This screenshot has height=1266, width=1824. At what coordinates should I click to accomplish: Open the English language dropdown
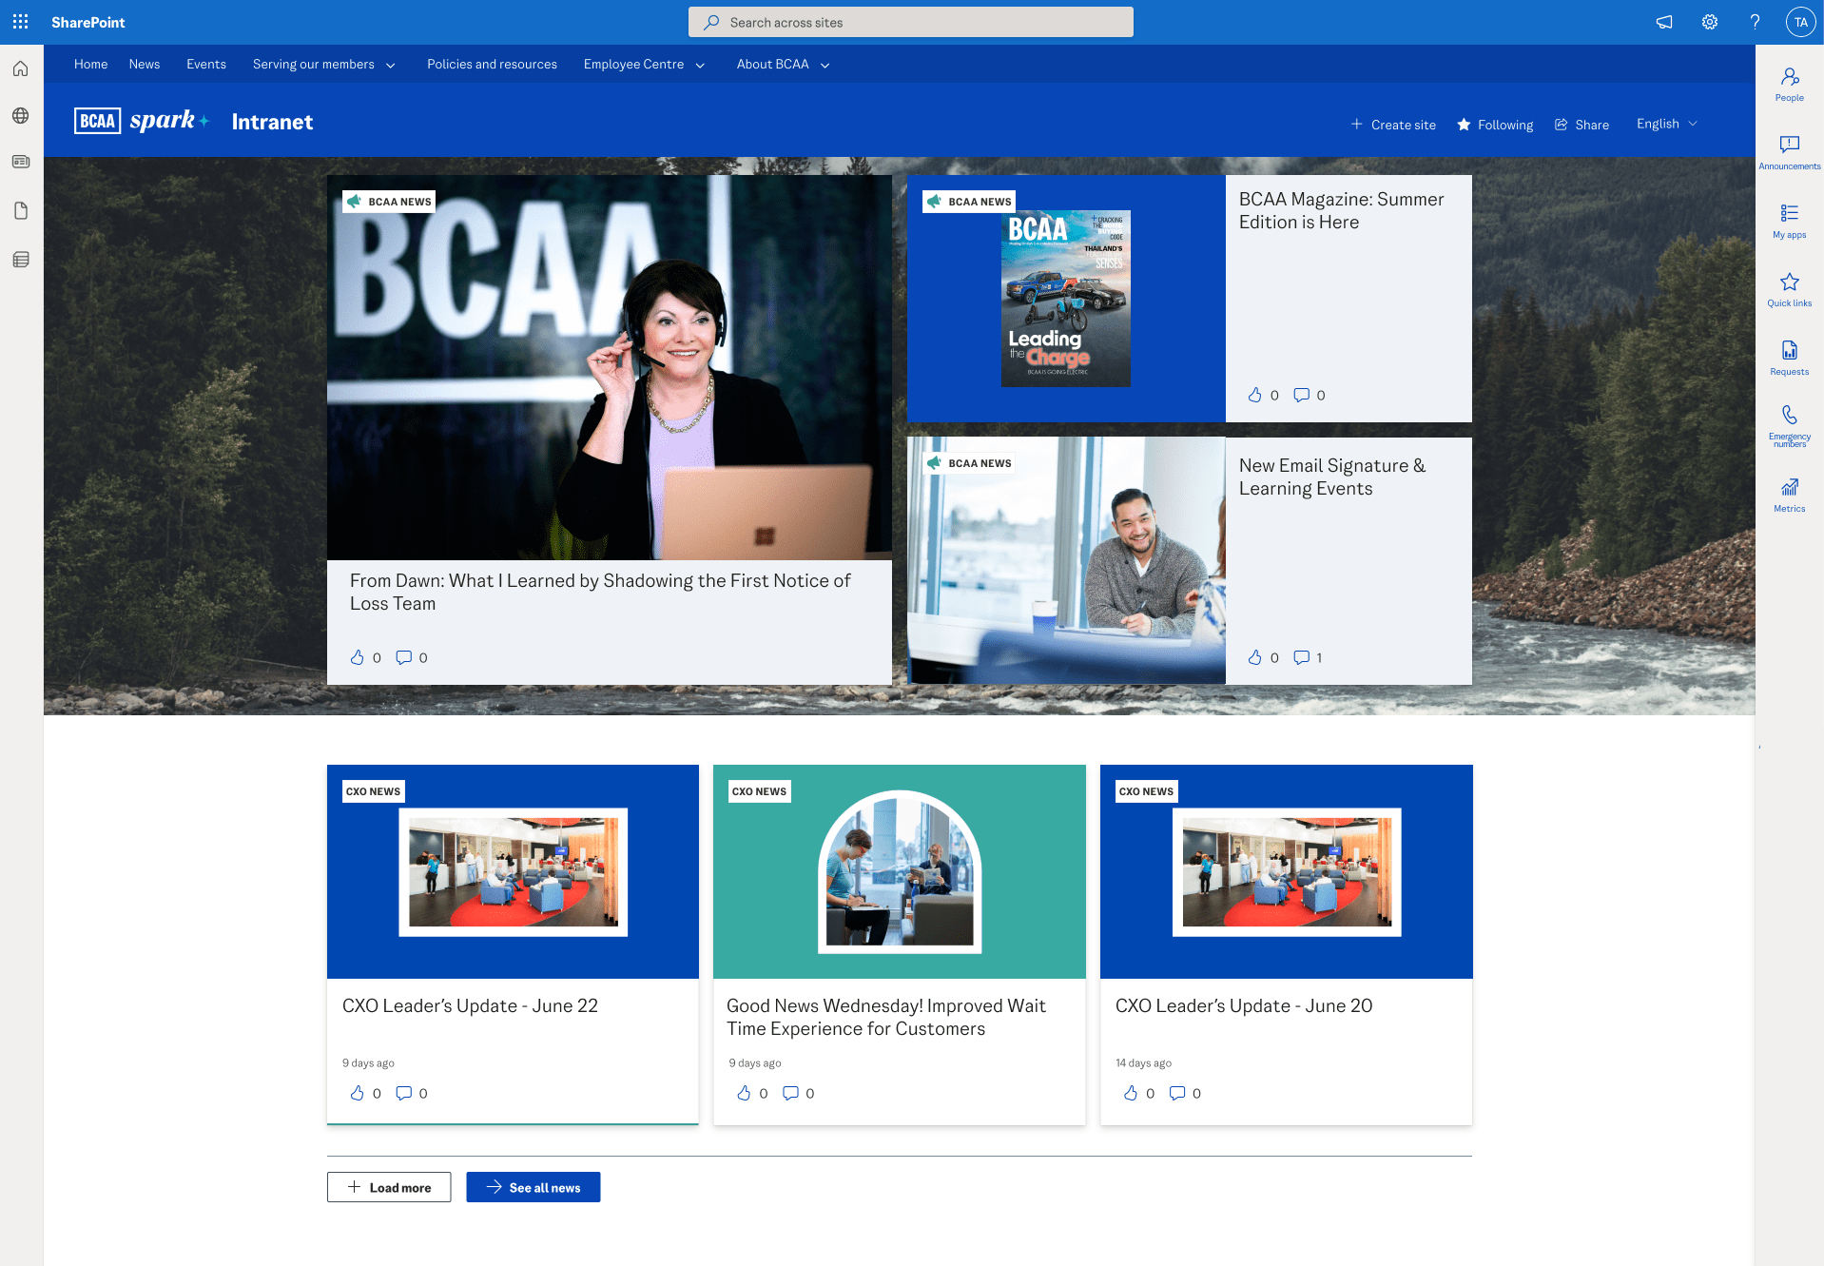tap(1665, 124)
